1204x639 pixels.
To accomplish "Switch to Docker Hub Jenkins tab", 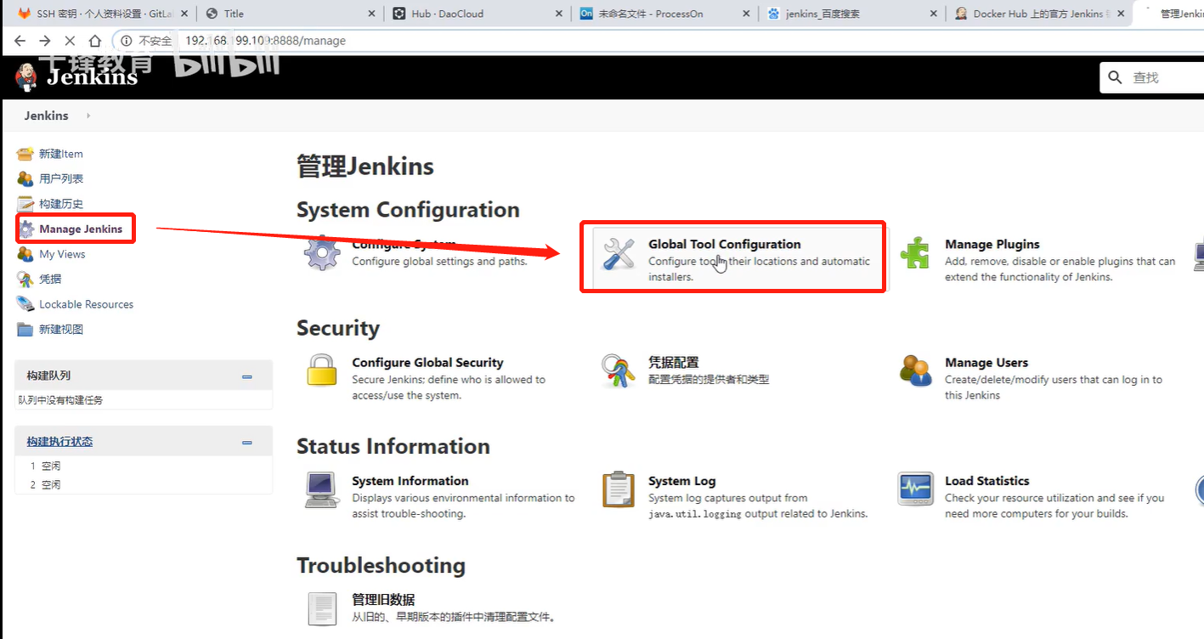I will (1040, 14).
